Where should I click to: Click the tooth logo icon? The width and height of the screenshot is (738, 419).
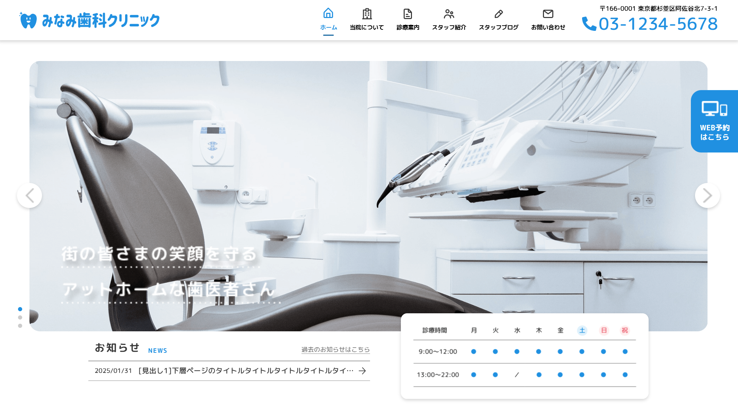coord(28,20)
